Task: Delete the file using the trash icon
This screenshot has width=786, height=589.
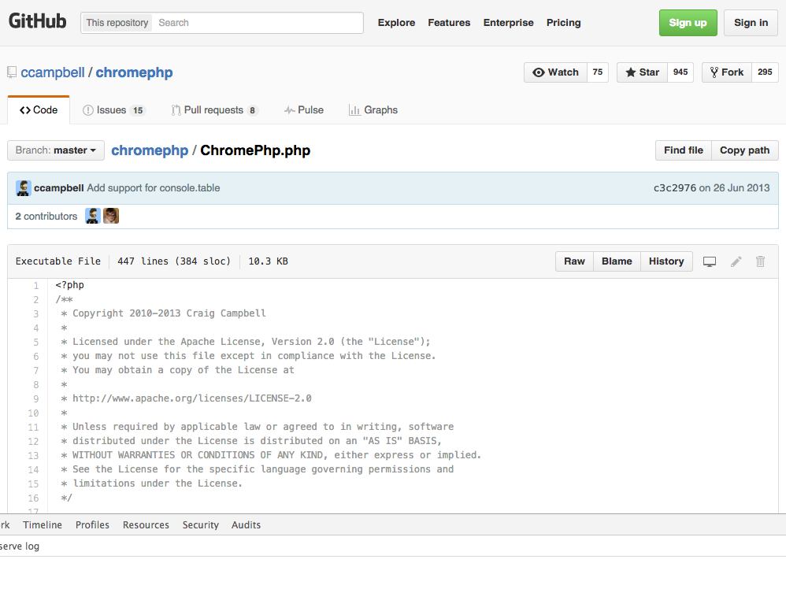Action: coord(759,261)
